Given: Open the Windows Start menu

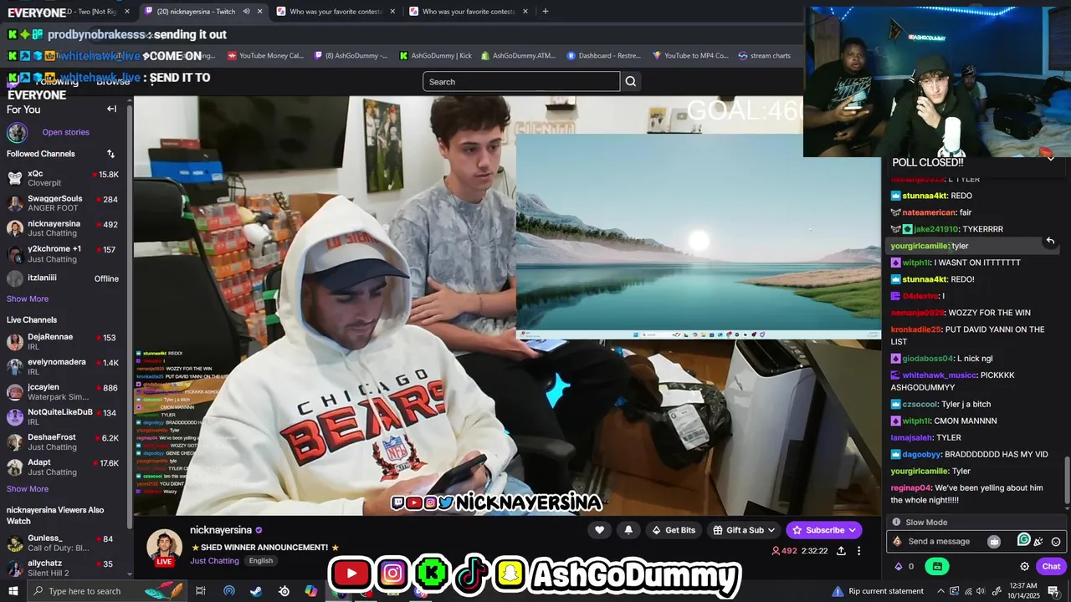Looking at the screenshot, I should click(x=13, y=591).
